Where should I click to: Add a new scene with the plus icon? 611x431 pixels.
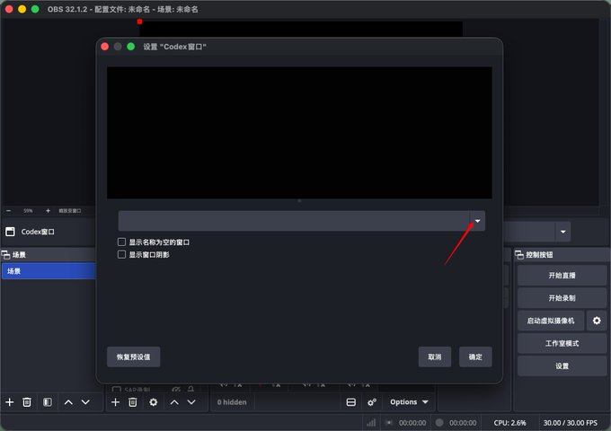tap(10, 402)
